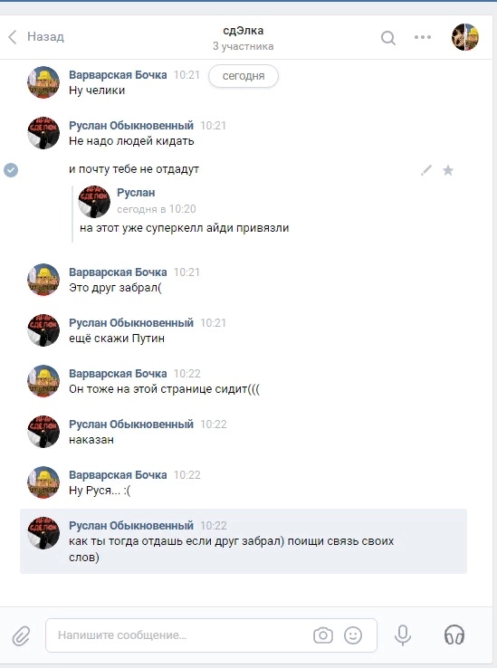Mark message important with star icon

pos(447,170)
